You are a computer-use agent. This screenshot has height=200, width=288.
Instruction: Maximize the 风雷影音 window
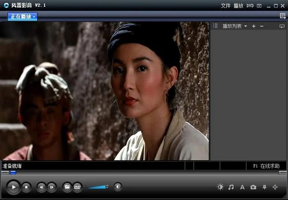[276, 6]
